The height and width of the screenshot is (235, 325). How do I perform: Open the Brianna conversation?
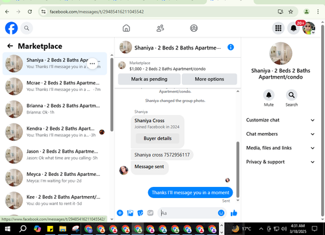pyautogui.click(x=55, y=109)
